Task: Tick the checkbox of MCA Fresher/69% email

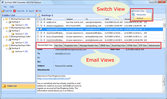Action: 38,26
